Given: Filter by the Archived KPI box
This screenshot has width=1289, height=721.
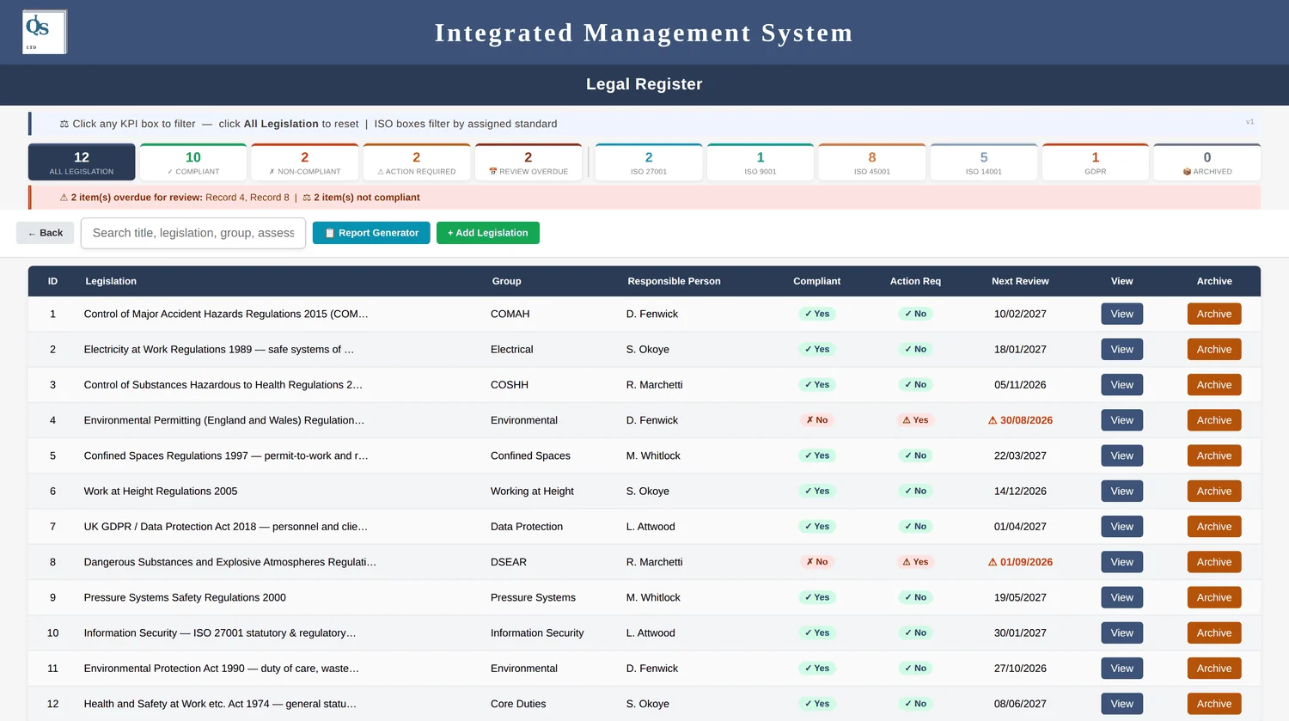Looking at the screenshot, I should pos(1207,162).
